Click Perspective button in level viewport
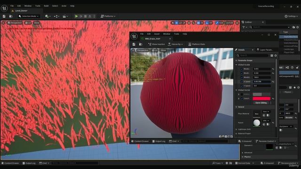 click(x=15, y=23)
